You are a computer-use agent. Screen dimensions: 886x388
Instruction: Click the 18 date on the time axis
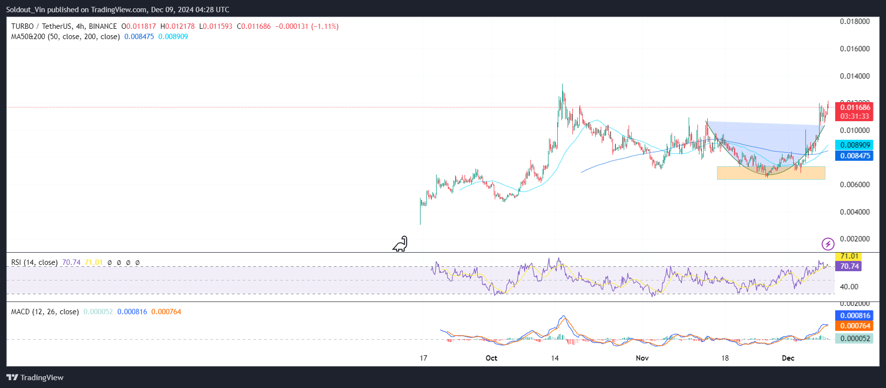click(x=725, y=358)
